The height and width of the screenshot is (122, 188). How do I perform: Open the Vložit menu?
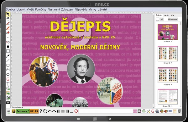pyautogui.click(x=30, y=9)
